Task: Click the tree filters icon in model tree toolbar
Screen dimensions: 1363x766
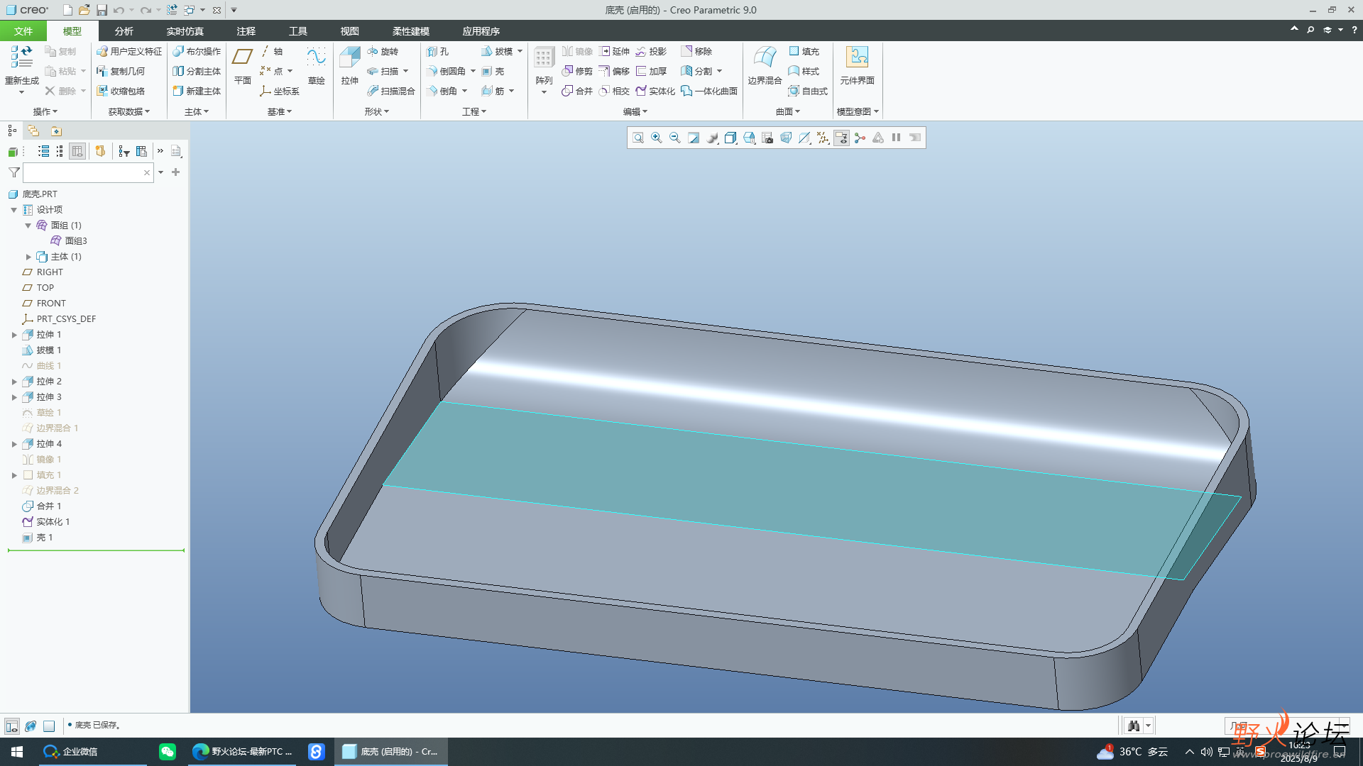Action: [x=124, y=151]
